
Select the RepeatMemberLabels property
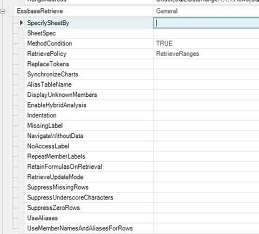(56, 156)
